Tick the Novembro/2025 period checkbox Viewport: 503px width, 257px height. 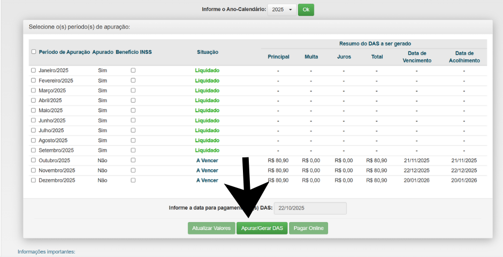click(33, 170)
